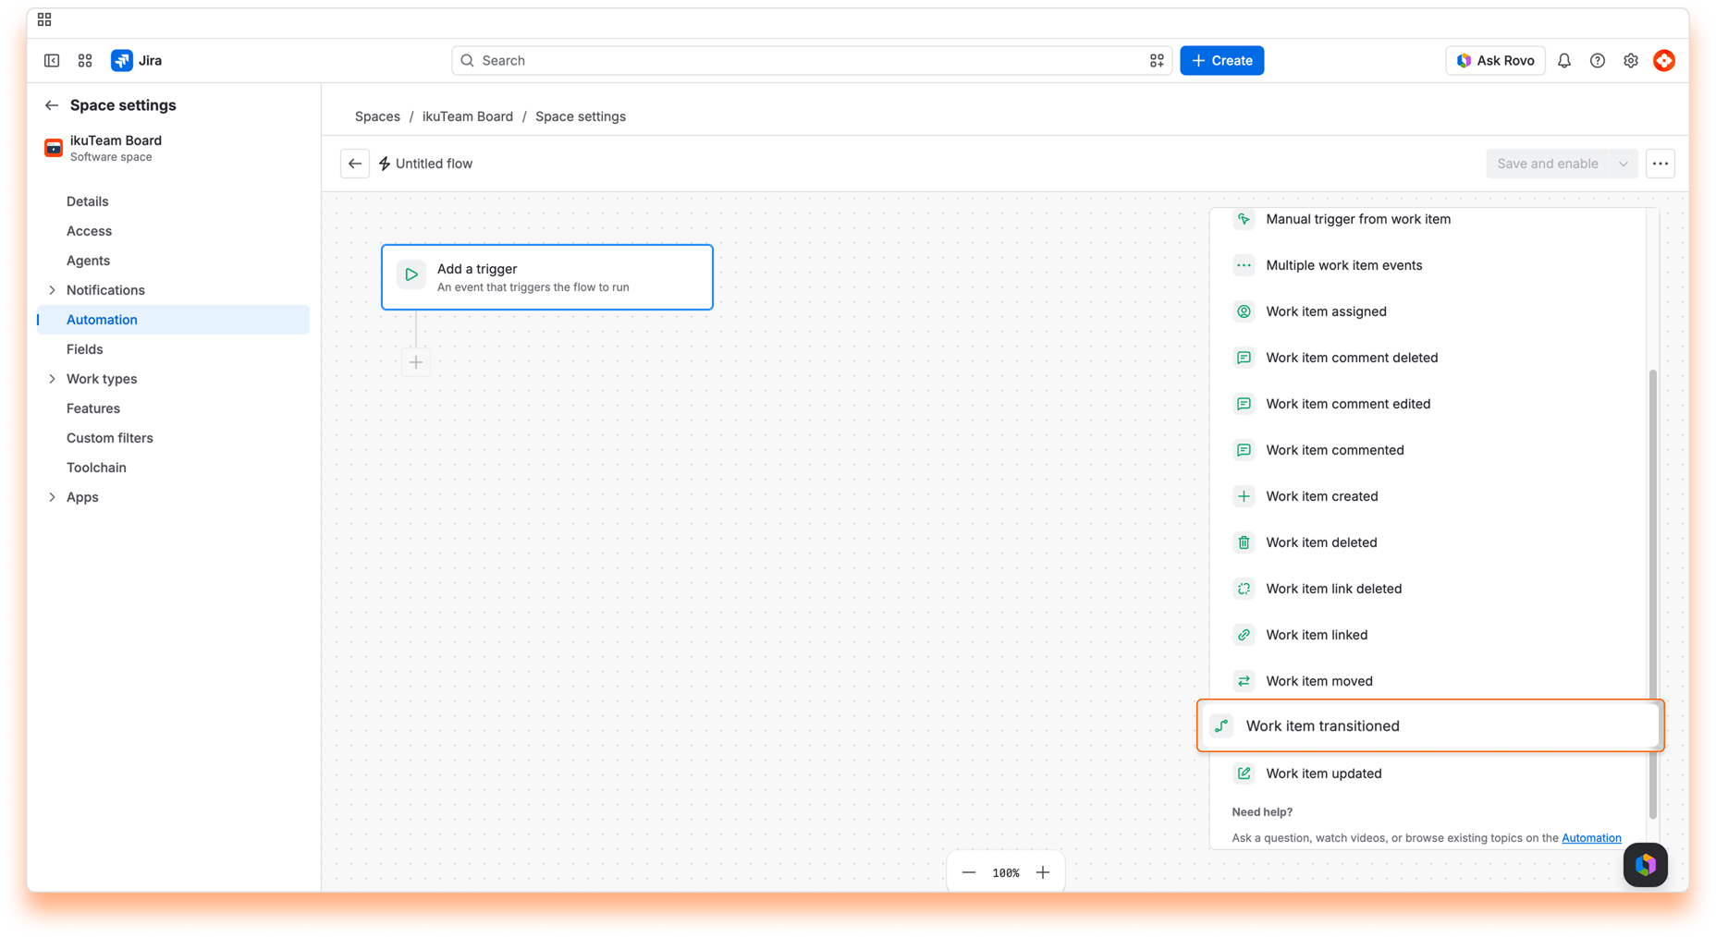Choose Work item assigned trigger
The width and height of the screenshot is (1716, 937).
[x=1430, y=311]
